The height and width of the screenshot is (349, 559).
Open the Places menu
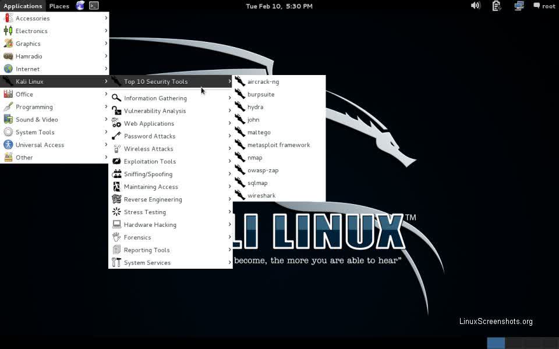(x=59, y=6)
